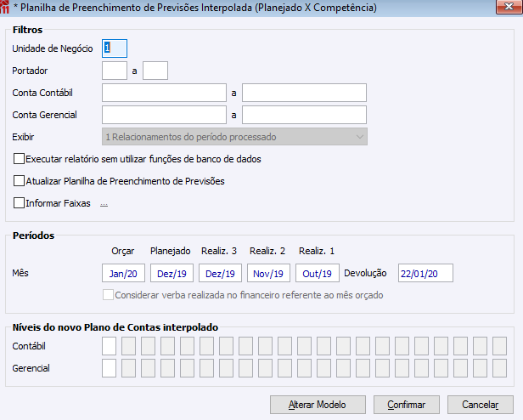Click the Conta Contábil start field
This screenshot has width=523, height=420.
coord(164,93)
